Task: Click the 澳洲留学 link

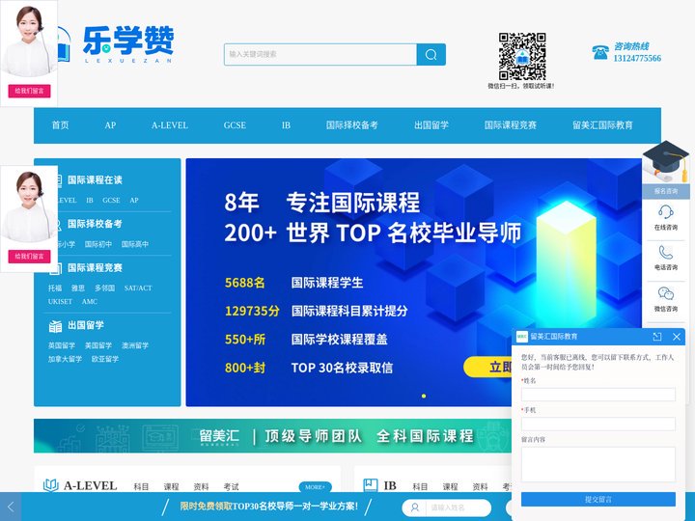Action: coord(135,345)
